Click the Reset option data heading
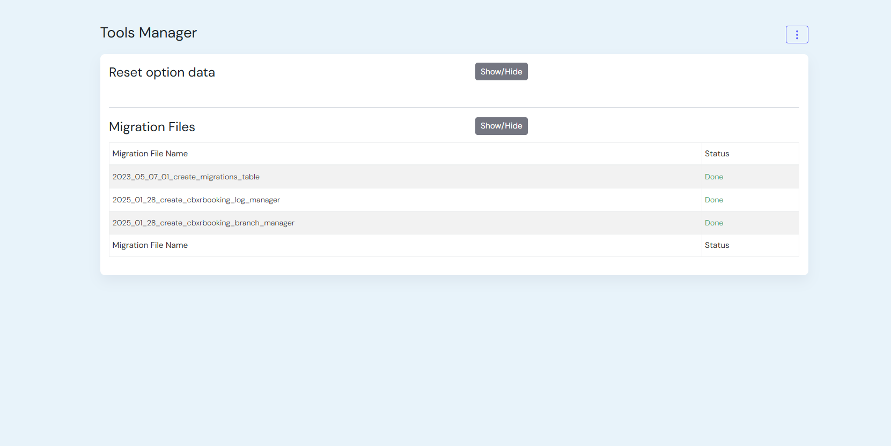 (x=161, y=72)
